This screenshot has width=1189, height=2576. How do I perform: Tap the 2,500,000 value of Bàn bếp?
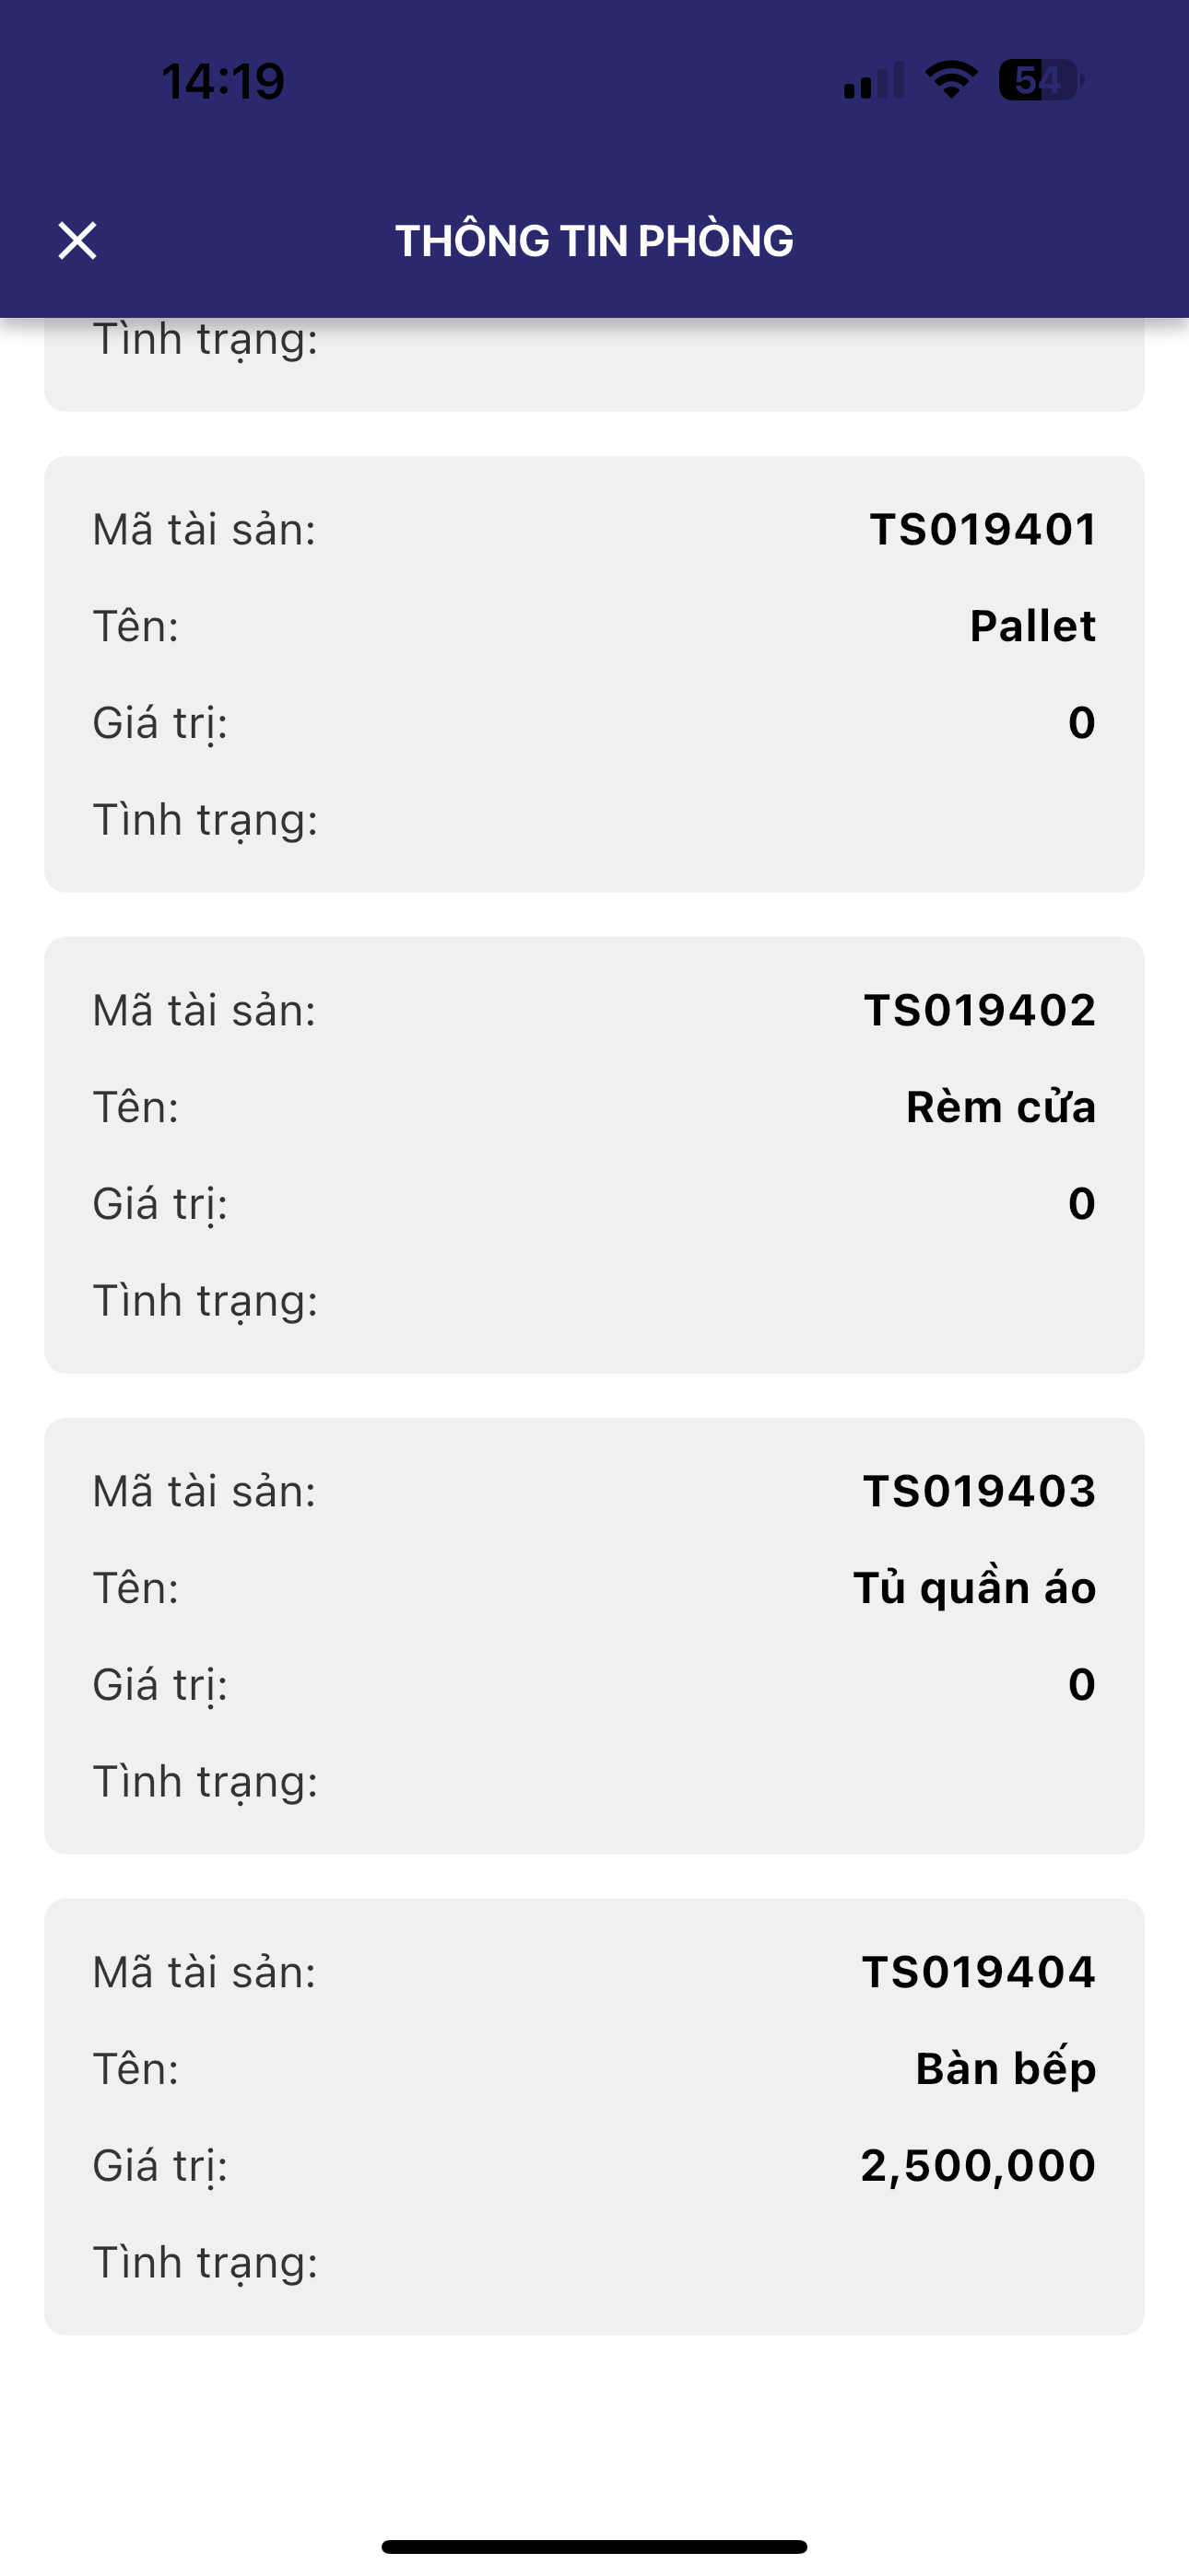coord(978,2165)
